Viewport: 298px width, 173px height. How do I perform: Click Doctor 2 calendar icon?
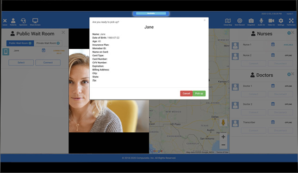(x=273, y=104)
